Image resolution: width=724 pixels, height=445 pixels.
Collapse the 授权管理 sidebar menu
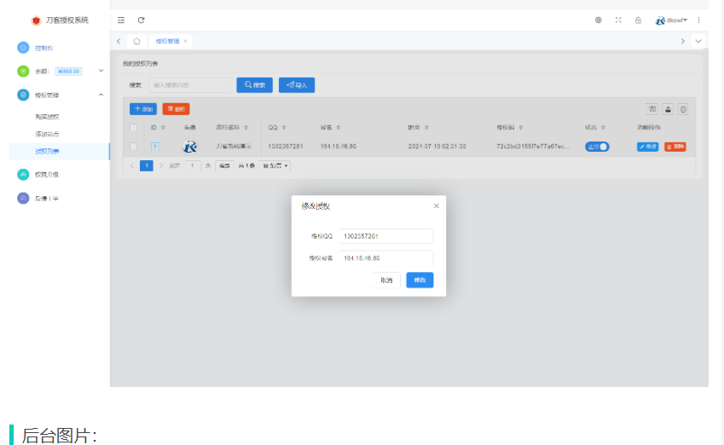(101, 95)
